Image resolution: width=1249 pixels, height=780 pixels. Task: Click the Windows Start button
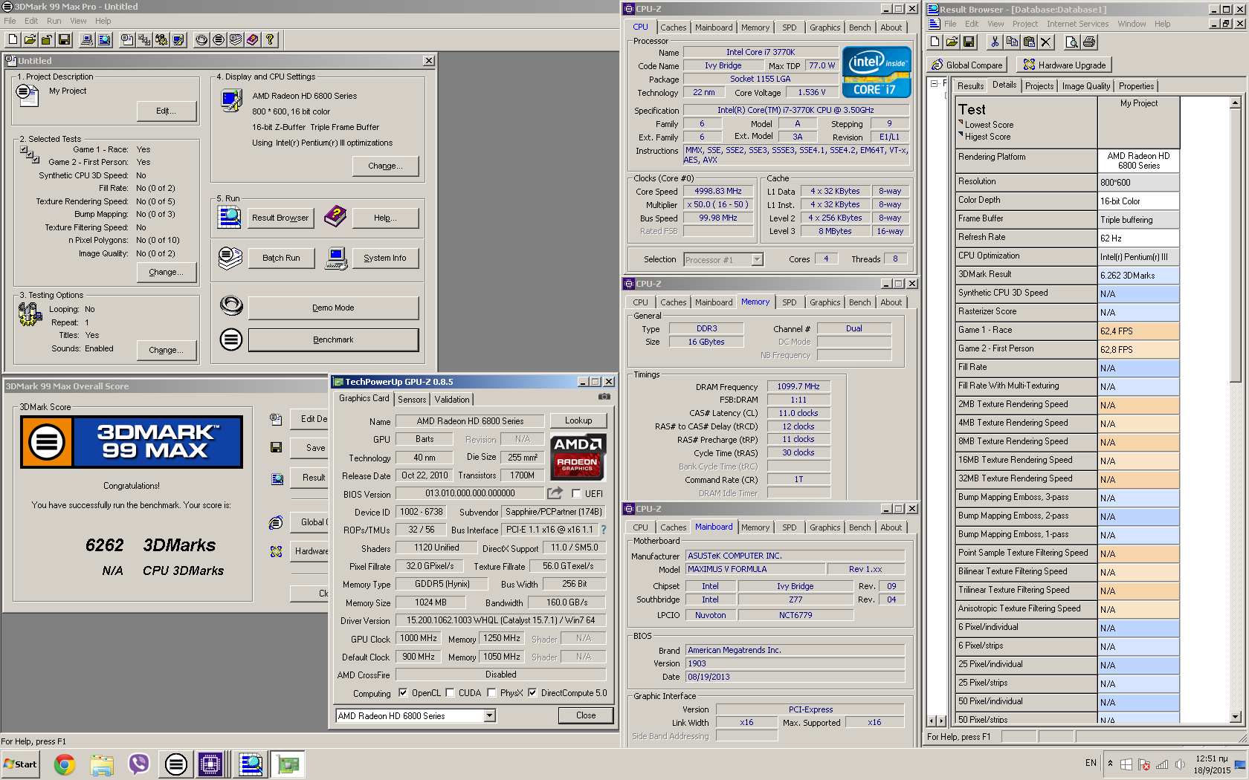tap(21, 764)
